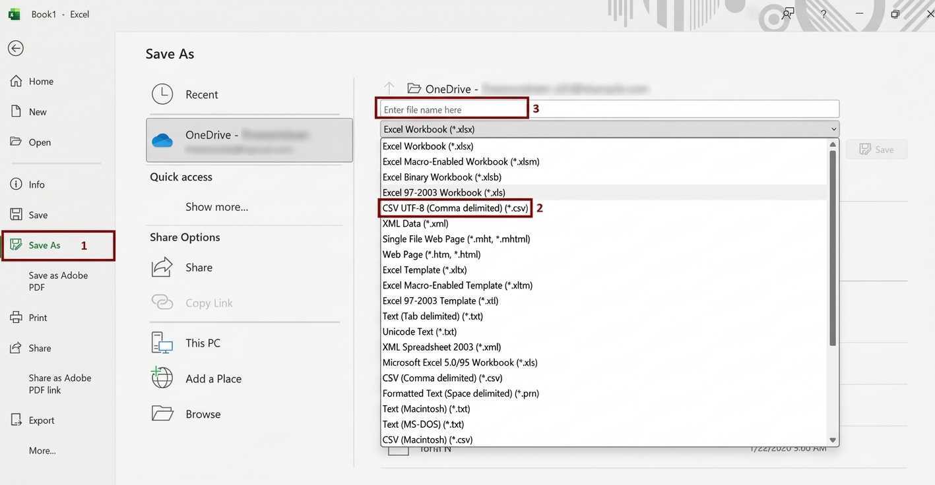The image size is (935, 485).
Task: Click the Excel logo in title bar
Action: 14,14
